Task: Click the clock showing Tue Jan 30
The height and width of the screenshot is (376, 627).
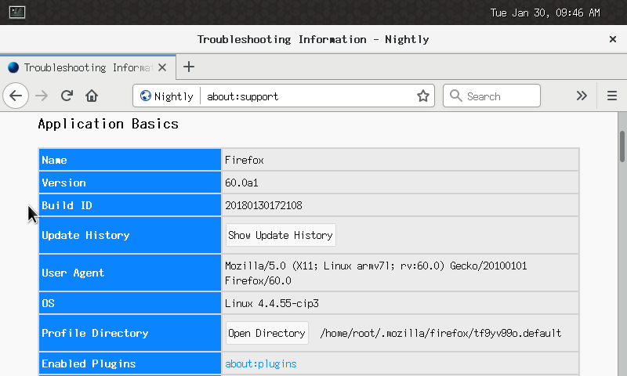Action: 545,13
